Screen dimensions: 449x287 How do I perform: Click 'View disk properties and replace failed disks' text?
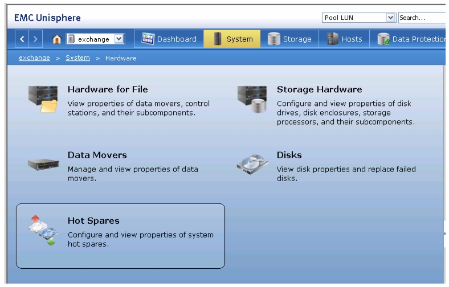tap(346, 174)
